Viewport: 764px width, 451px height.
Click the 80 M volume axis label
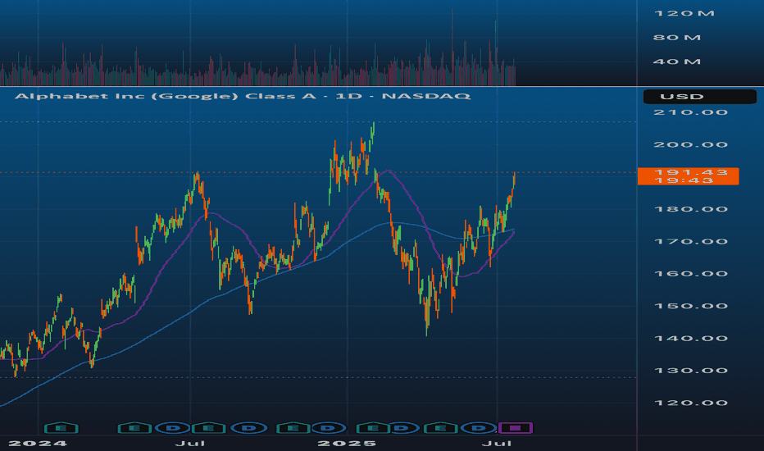[x=677, y=38]
